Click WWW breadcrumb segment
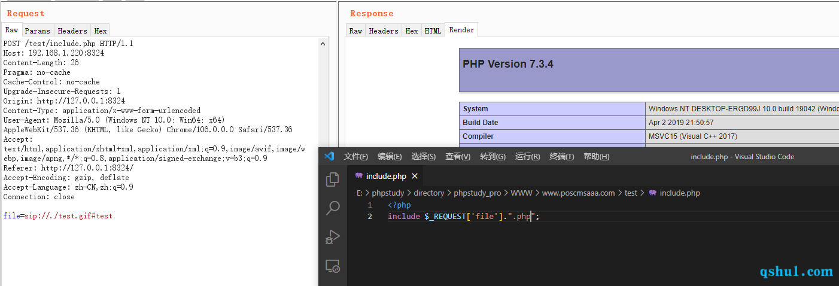This screenshot has height=286, width=839. pyautogui.click(x=521, y=193)
